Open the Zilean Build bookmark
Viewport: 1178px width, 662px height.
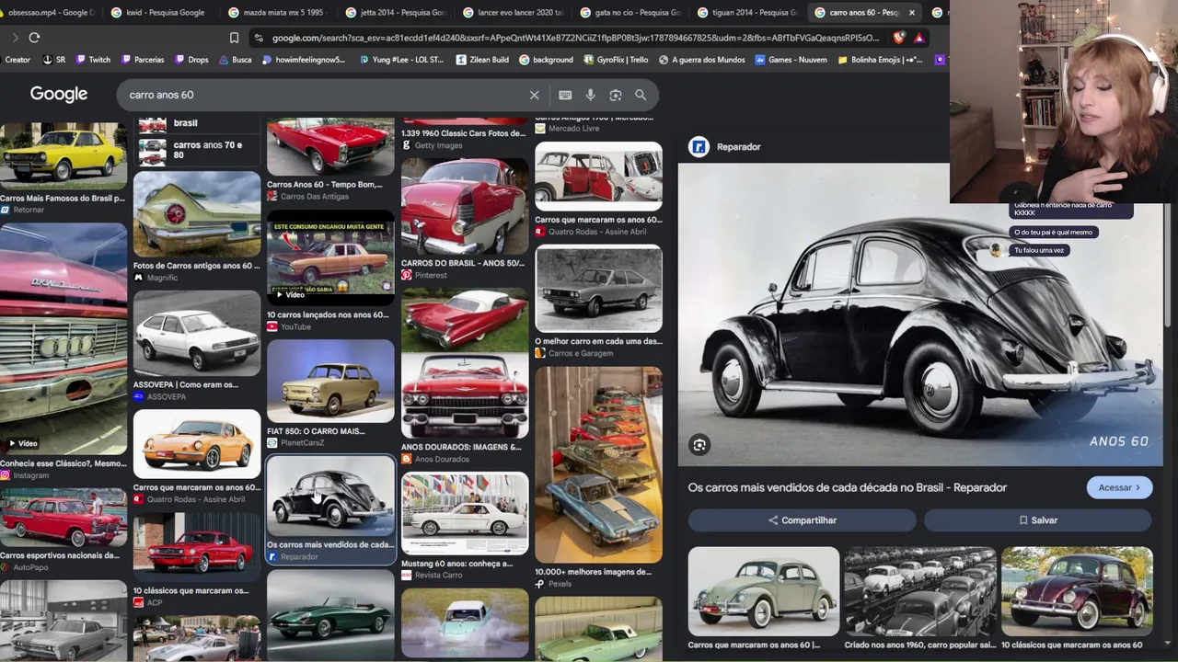tap(481, 60)
